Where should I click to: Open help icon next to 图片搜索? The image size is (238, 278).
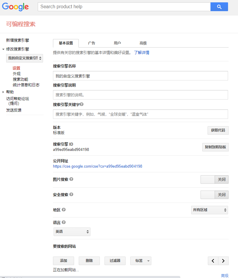click(71, 179)
